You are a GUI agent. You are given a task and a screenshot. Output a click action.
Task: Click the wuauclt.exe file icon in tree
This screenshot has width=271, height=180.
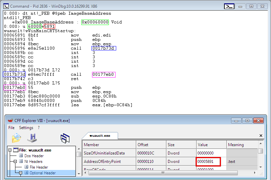[x=16, y=150]
